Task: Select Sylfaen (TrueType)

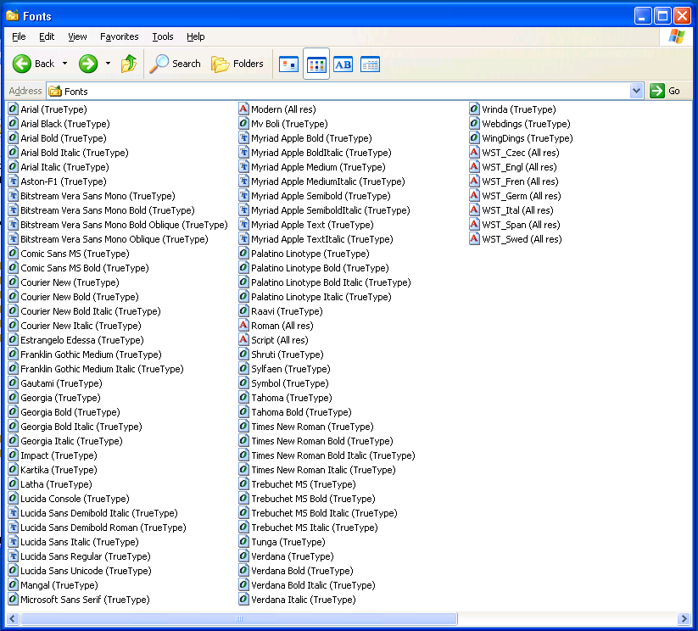Action: [x=290, y=369]
